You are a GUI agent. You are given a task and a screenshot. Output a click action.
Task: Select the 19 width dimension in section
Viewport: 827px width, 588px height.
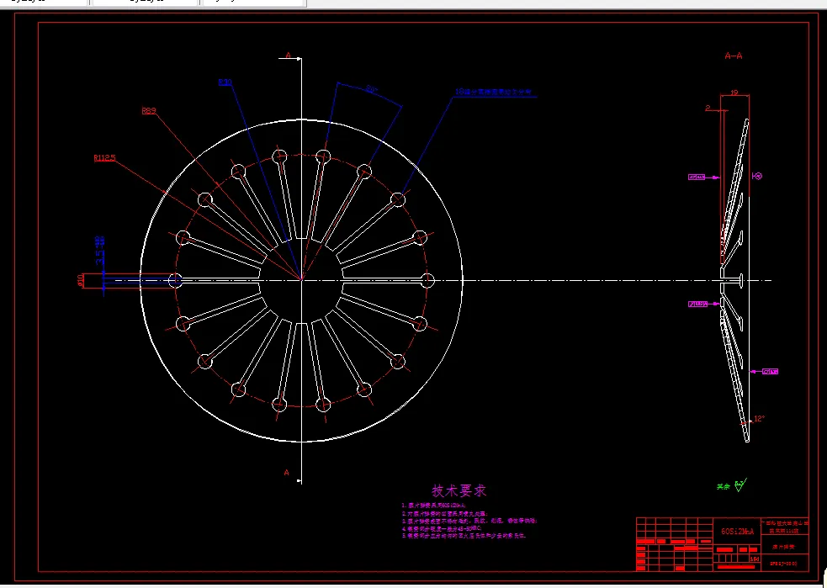click(x=734, y=93)
